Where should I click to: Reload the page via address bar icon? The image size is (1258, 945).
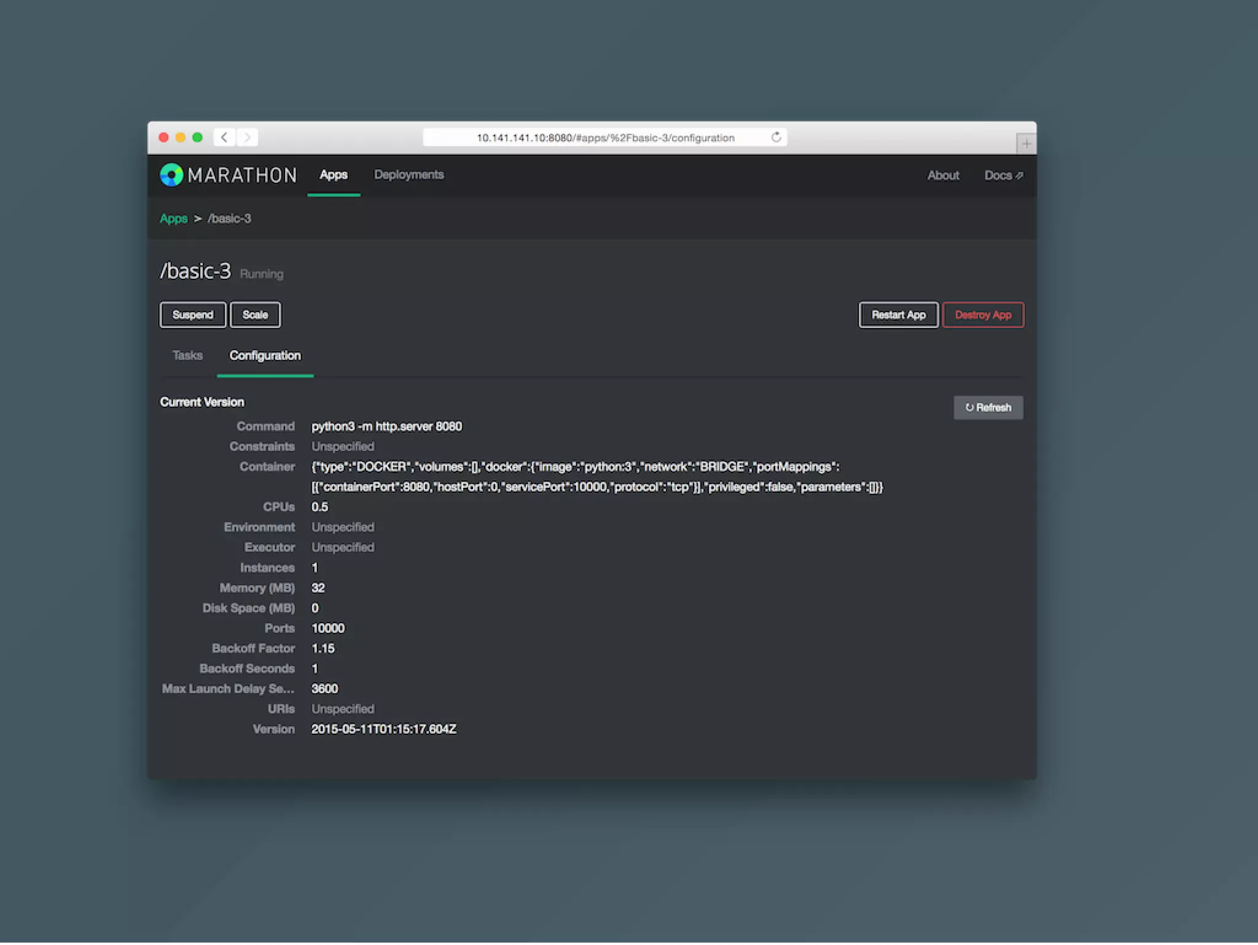(776, 137)
